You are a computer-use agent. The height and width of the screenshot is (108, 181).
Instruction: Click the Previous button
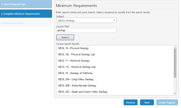[130, 102]
